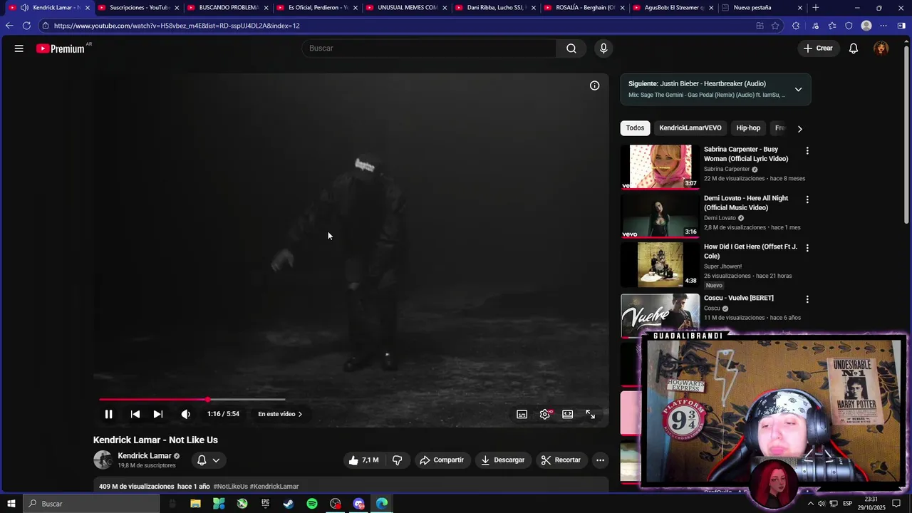Pause the video with the pause button

tap(108, 414)
